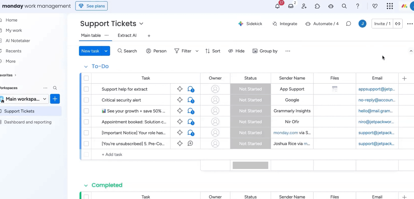Viewport: 414px width, 199px height.
Task: Switch to the Extract AI tab
Action: click(x=127, y=35)
